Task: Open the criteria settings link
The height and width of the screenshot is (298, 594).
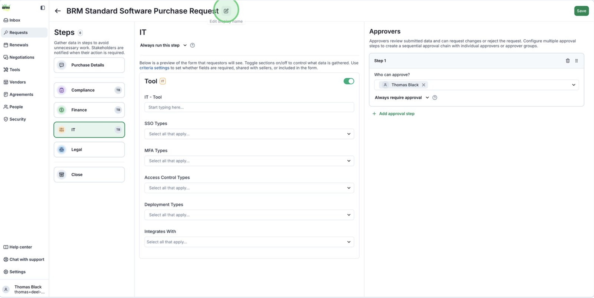Action: 154,68
